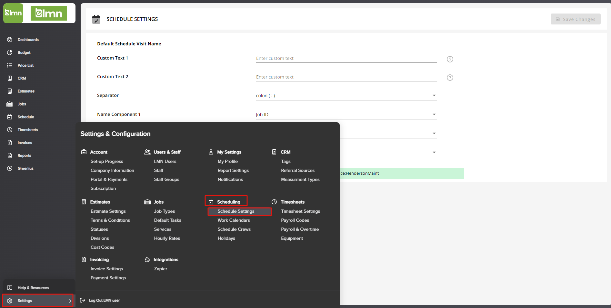This screenshot has height=308, width=611.
Task: Open Estimate Settings link
Action: pyautogui.click(x=108, y=211)
